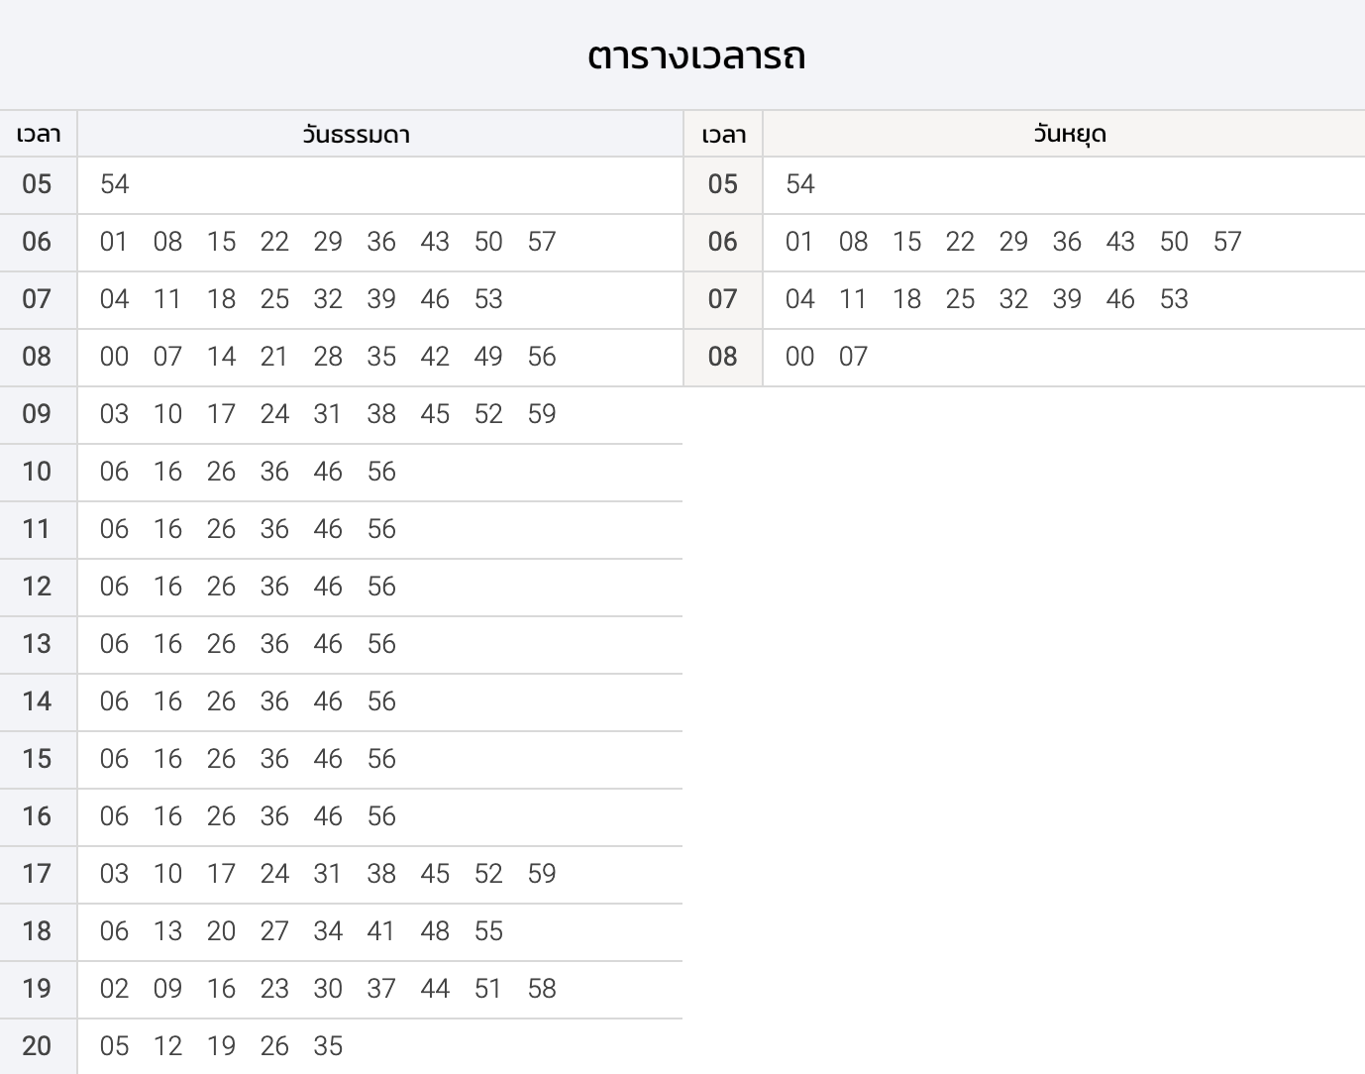Click the 05:54 departure in วันธรรมดา
Screen dimensions: 1365x1074
115,184
